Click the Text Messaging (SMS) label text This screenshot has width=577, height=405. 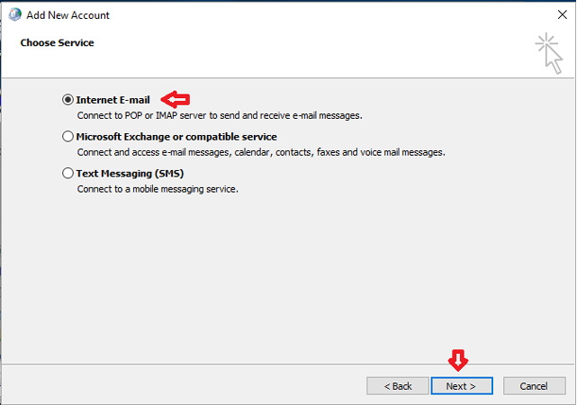(130, 173)
